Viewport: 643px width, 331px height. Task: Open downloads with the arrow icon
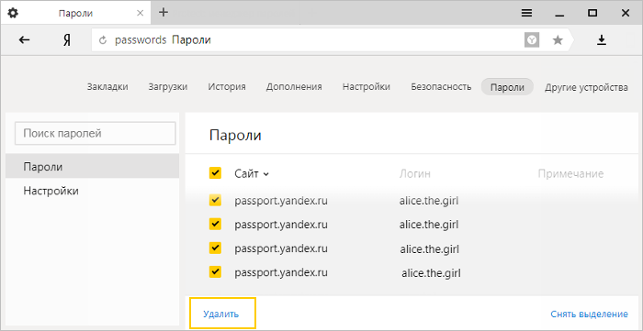pos(601,39)
